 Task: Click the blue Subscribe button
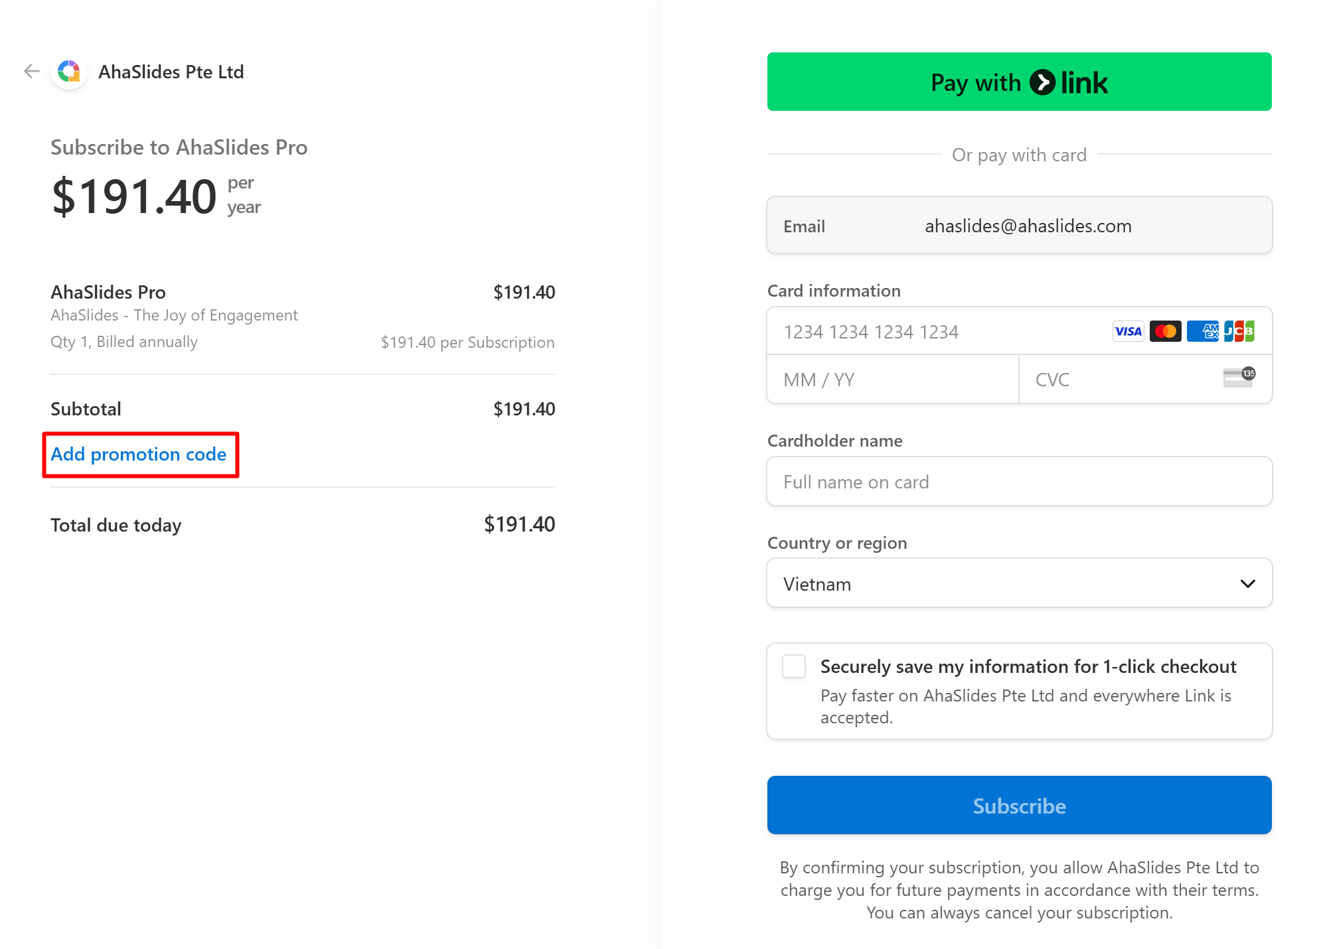pos(1019,805)
